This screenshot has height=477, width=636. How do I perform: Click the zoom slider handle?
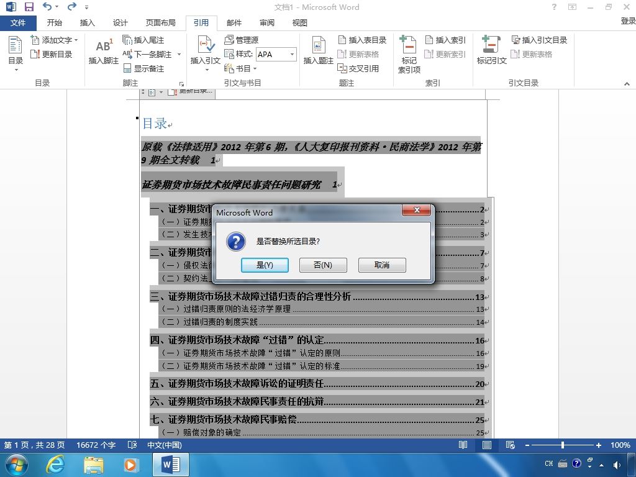click(x=563, y=445)
